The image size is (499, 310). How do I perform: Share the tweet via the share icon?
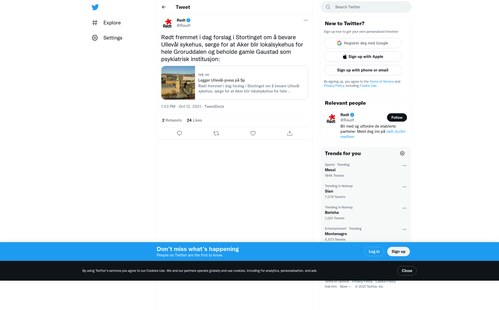click(290, 133)
